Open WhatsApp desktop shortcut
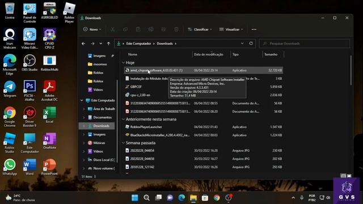Viewport: 363px width, 204px height. 10,167
